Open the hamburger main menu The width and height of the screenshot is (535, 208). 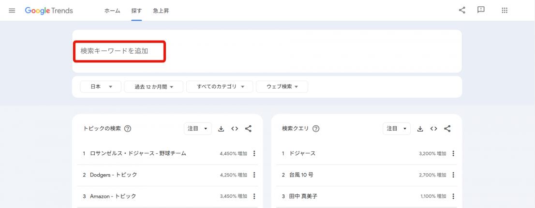[12, 11]
